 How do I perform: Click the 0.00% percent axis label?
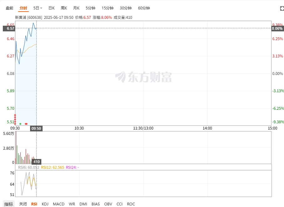tap(278, 74)
